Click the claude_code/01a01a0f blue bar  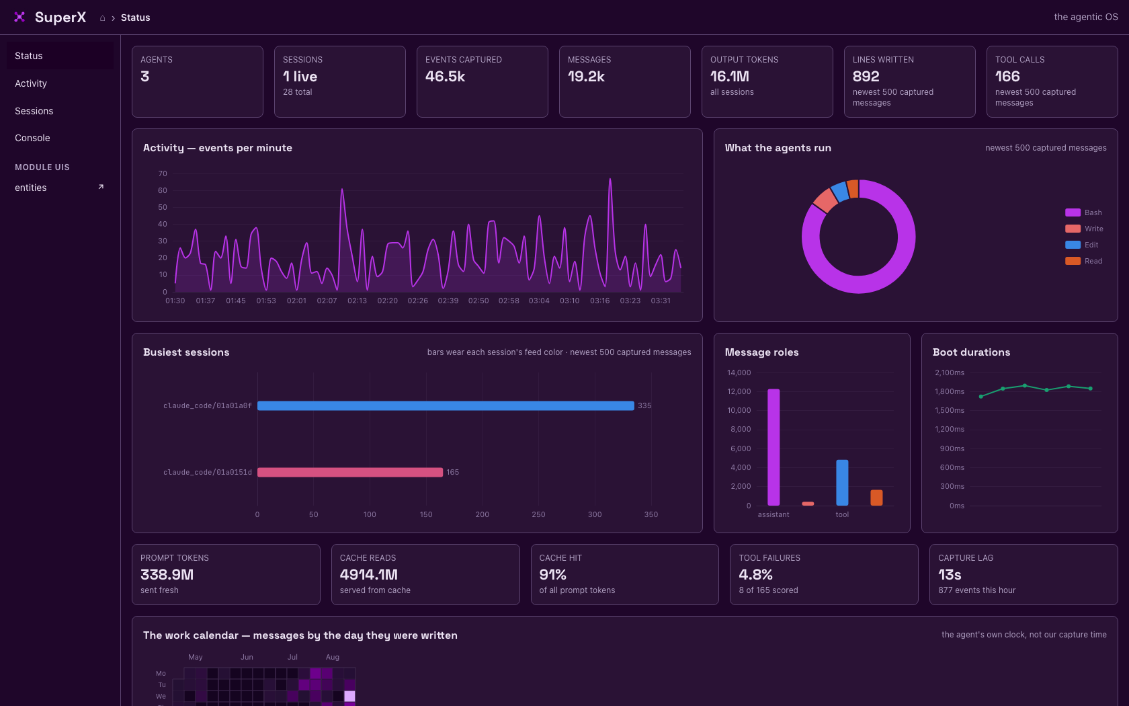click(446, 405)
